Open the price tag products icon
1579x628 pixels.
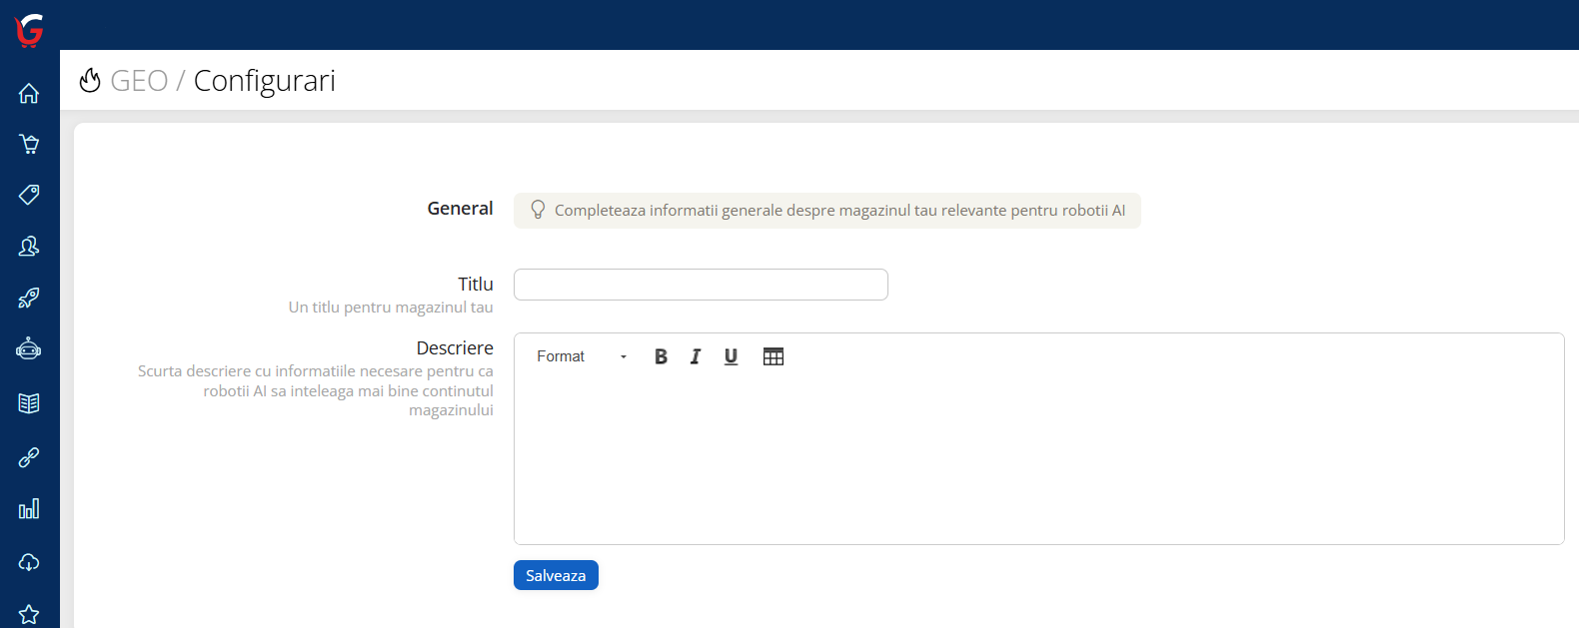(29, 195)
